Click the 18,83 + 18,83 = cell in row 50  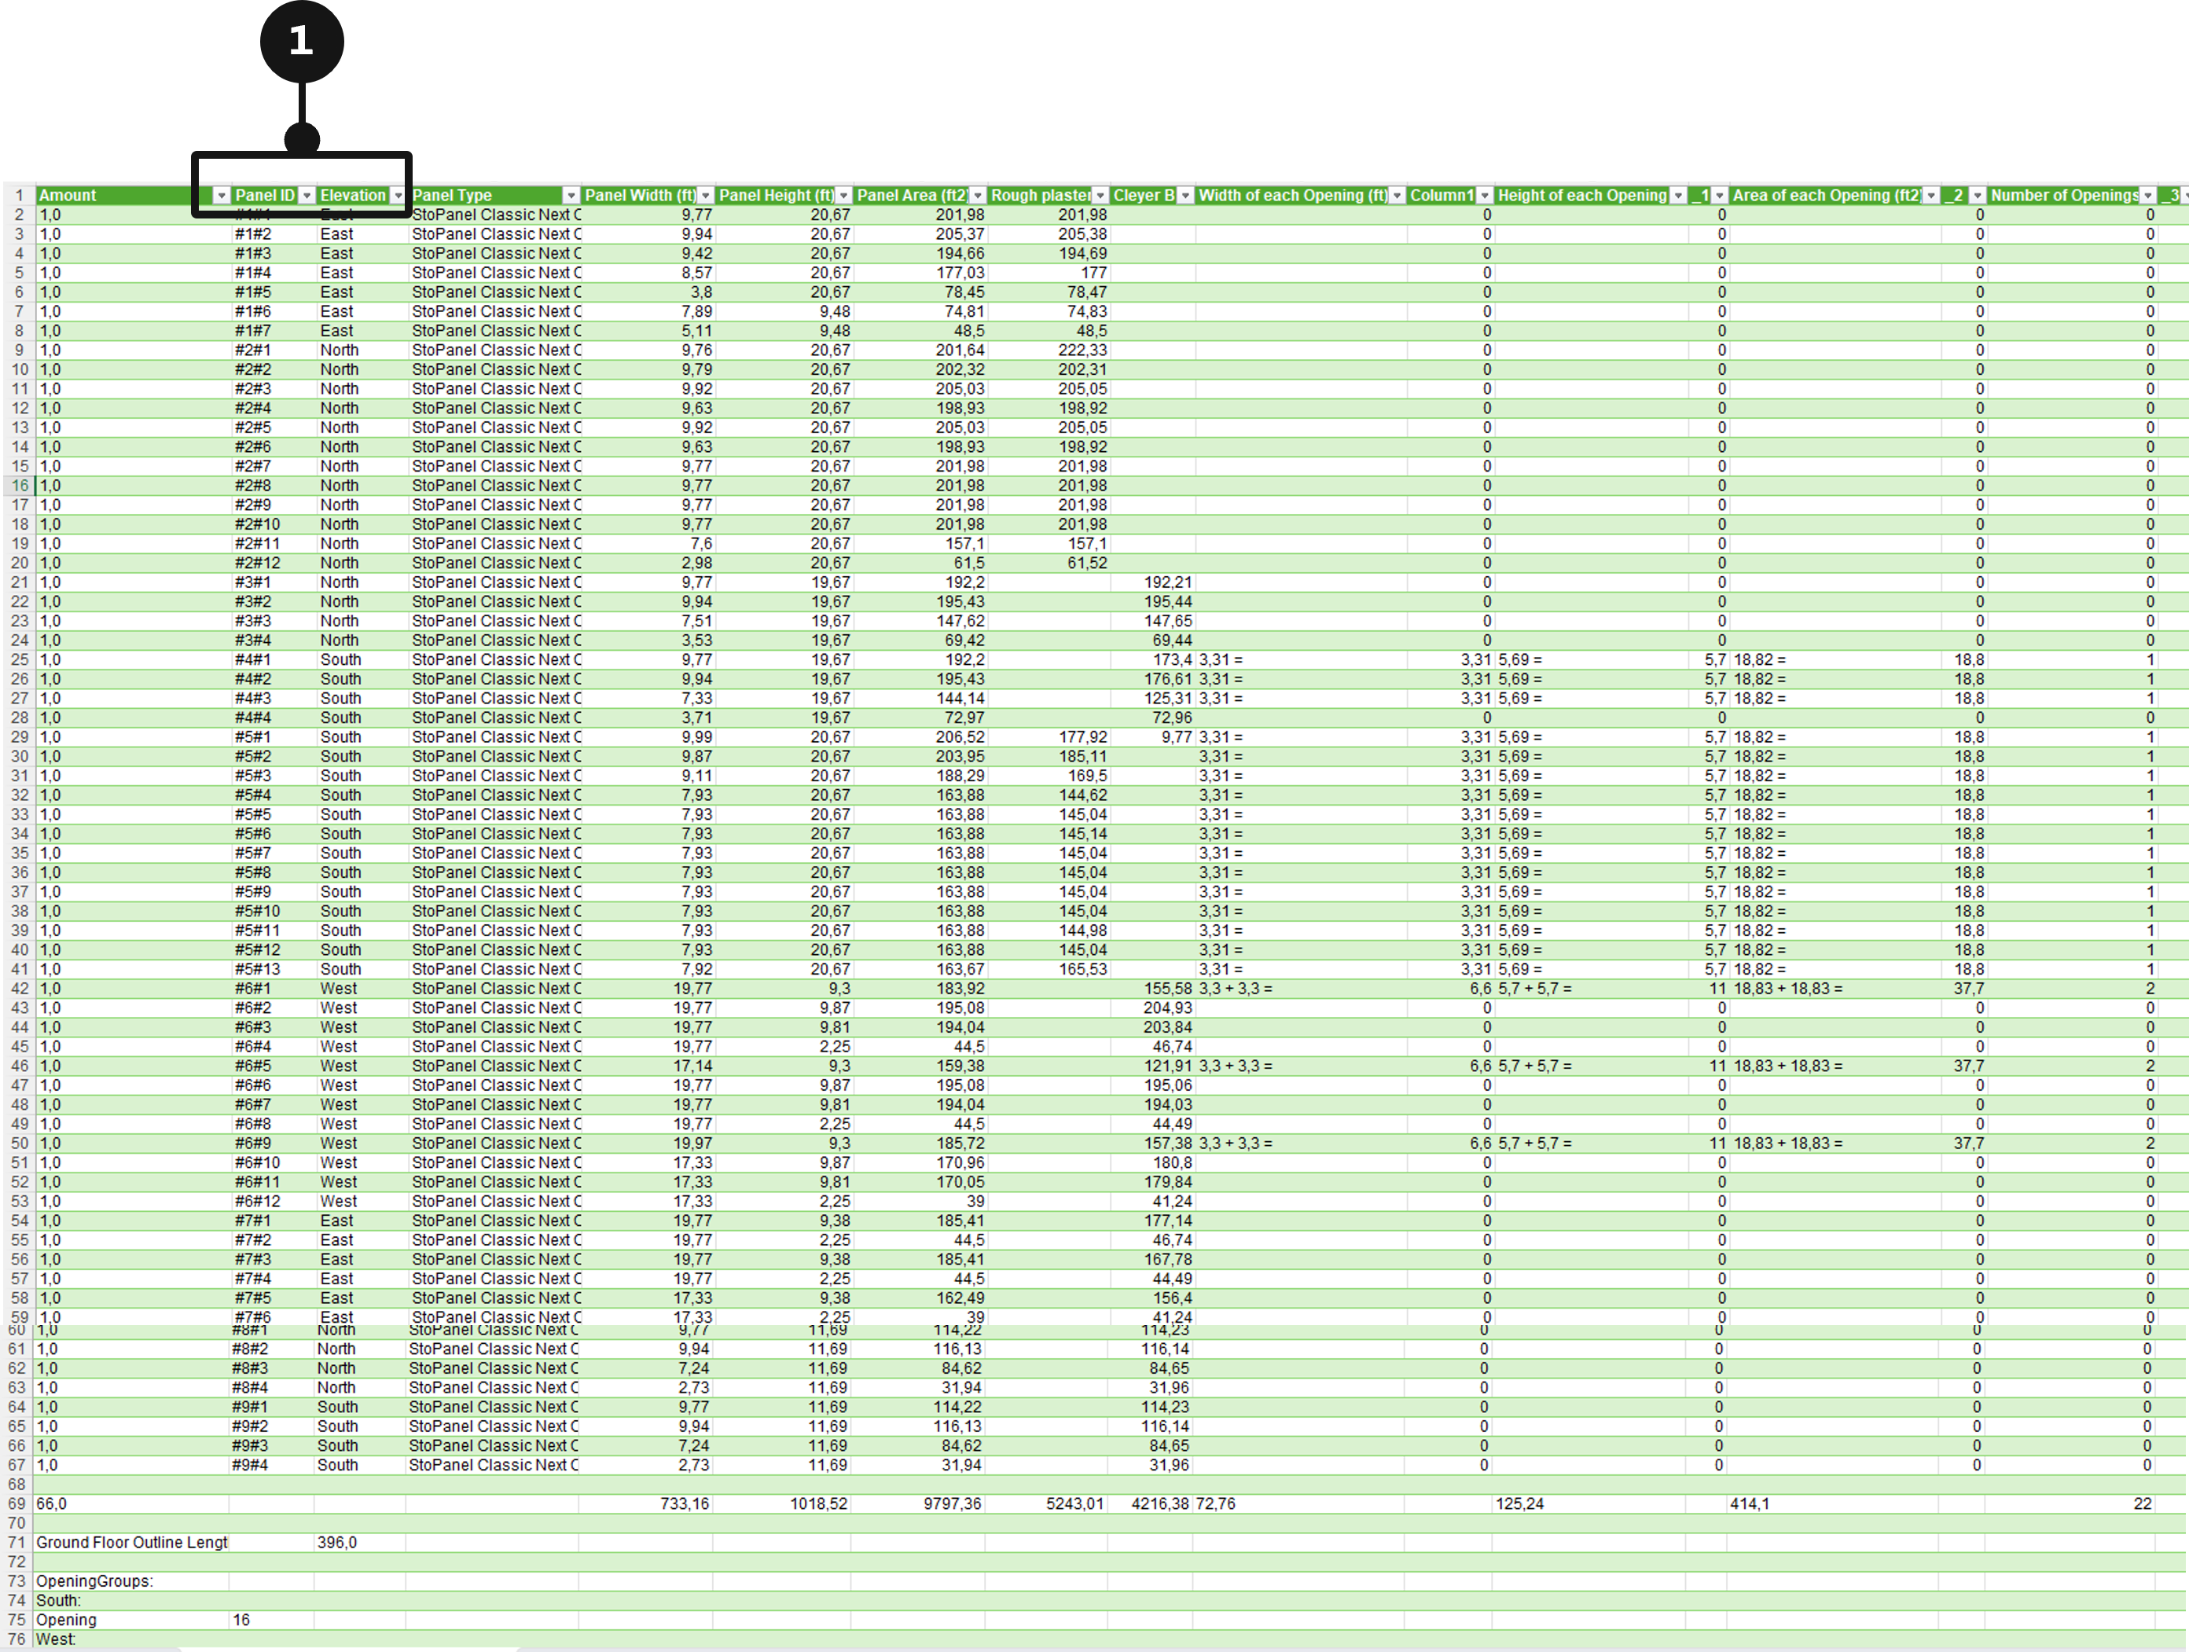pyautogui.click(x=1835, y=1144)
